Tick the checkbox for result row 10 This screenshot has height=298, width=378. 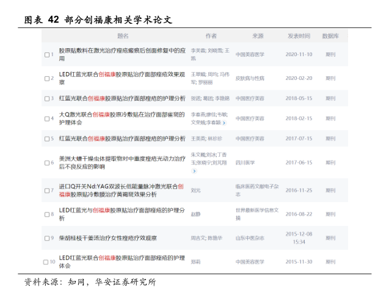pyautogui.click(x=46, y=262)
